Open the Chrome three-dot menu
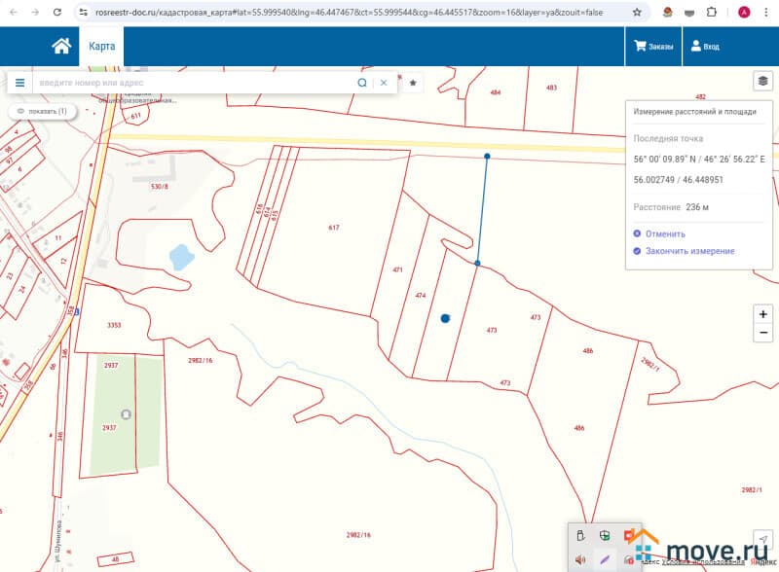Image resolution: width=779 pixels, height=572 pixels. 764,13
